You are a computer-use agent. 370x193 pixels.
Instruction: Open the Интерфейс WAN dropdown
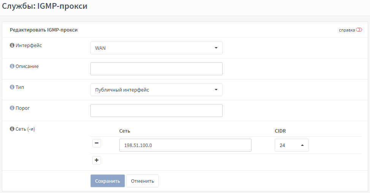point(157,48)
